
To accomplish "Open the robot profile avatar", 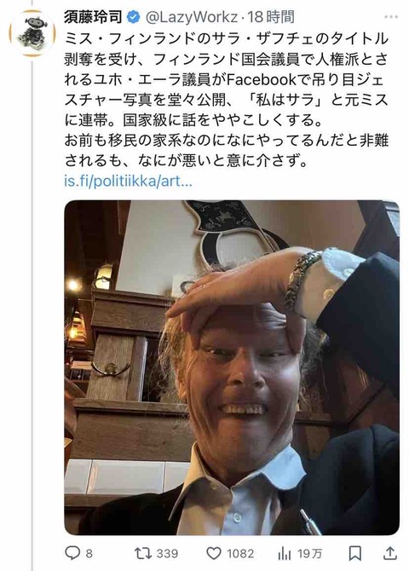I will click(x=32, y=33).
